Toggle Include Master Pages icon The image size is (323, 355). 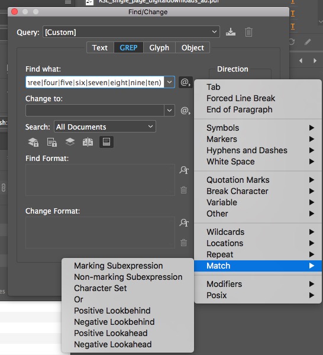point(88,142)
